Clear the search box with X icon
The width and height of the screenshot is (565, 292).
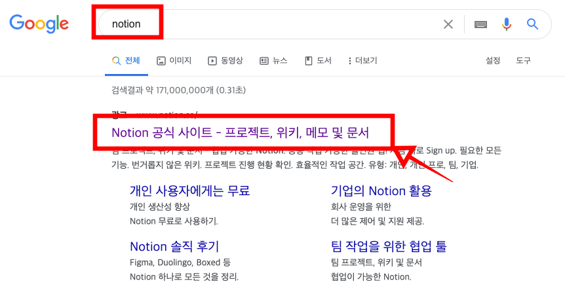[448, 24]
